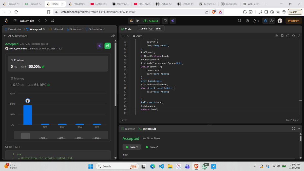Reset code to default arrow icon
This screenshot has height=171, width=304.
point(293,36)
